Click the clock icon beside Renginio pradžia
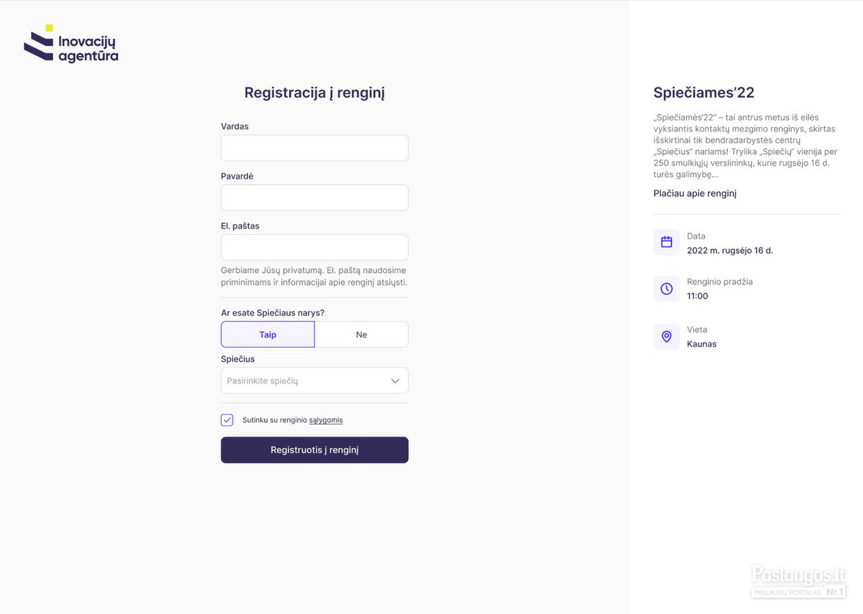Screen dimensions: 863x614 667,289
